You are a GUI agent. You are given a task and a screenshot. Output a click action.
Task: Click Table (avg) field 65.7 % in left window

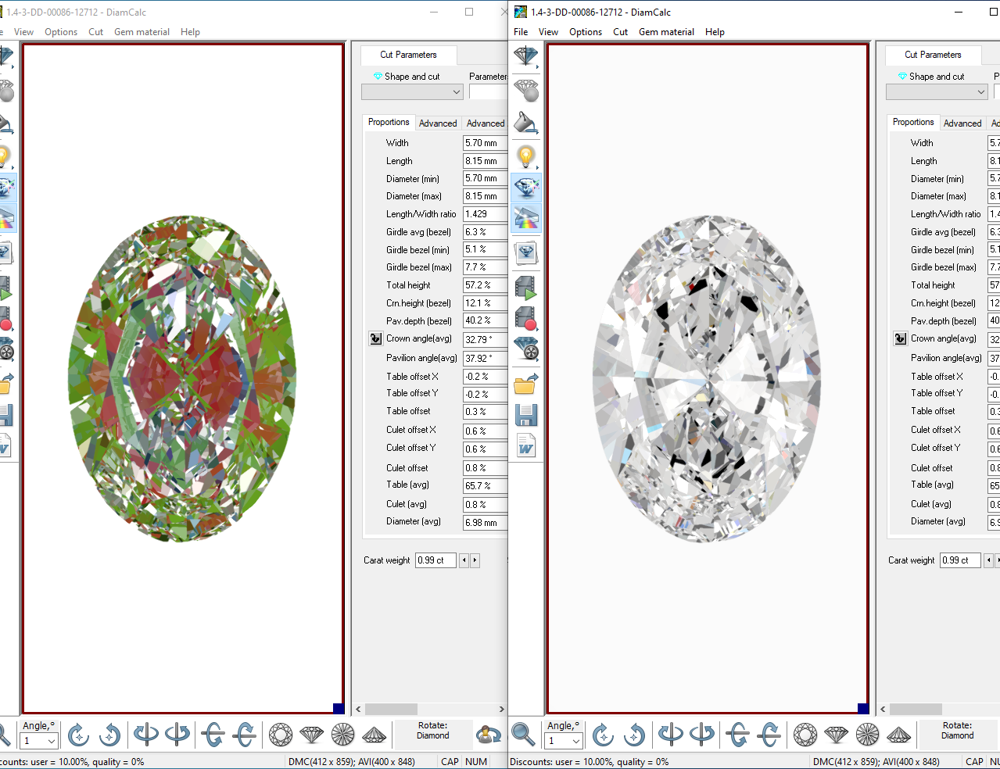click(486, 485)
